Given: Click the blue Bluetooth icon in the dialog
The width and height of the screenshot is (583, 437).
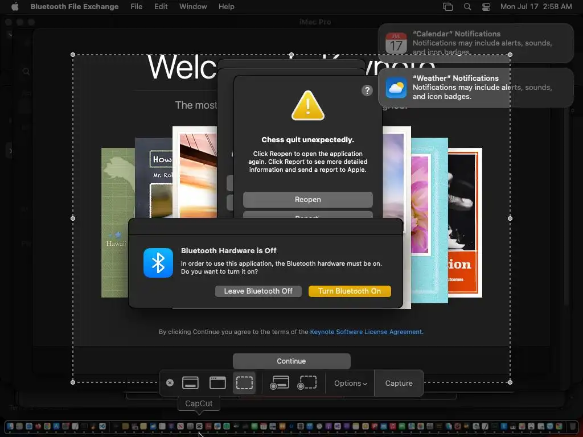Looking at the screenshot, I should [158, 263].
